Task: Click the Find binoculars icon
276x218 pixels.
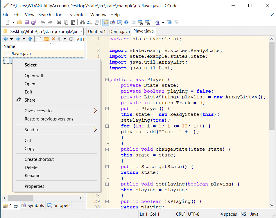Action: 83,22
